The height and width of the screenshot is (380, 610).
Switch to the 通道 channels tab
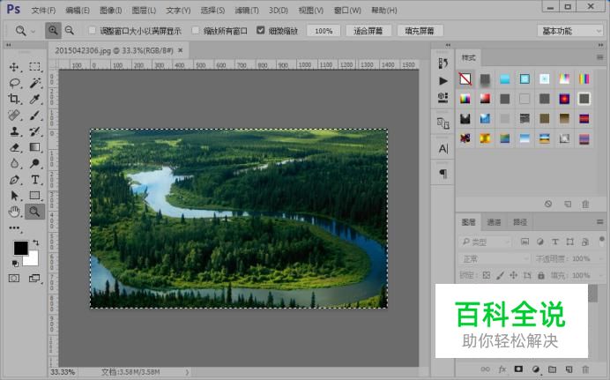494,222
